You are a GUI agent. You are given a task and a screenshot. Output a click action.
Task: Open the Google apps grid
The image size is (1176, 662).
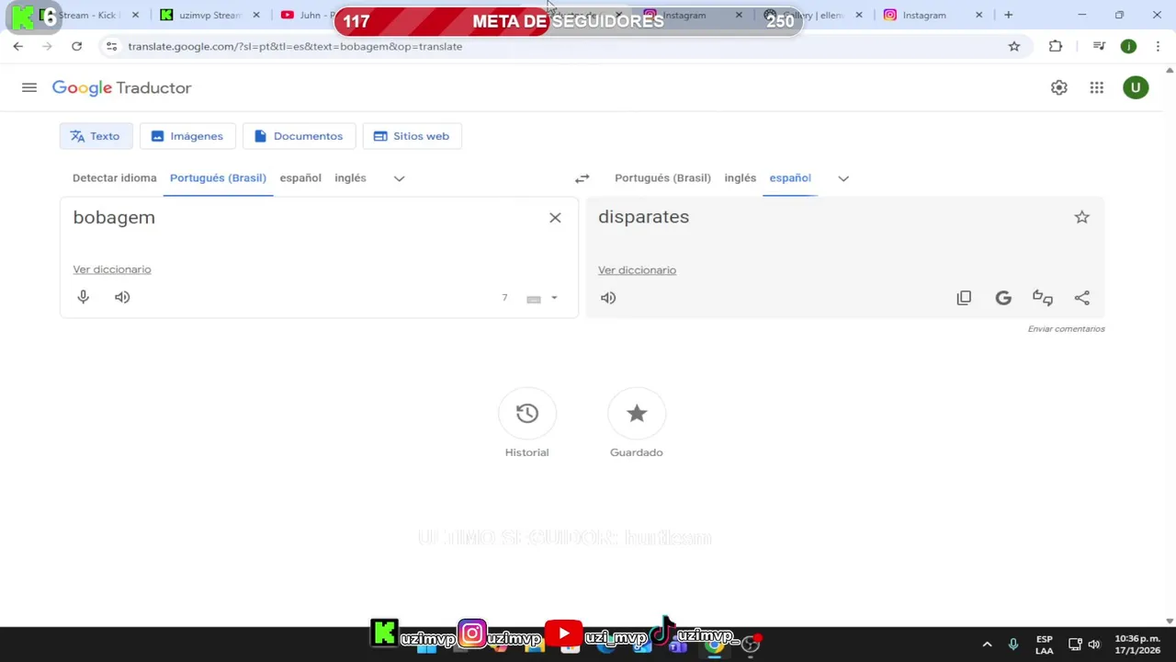click(x=1097, y=87)
